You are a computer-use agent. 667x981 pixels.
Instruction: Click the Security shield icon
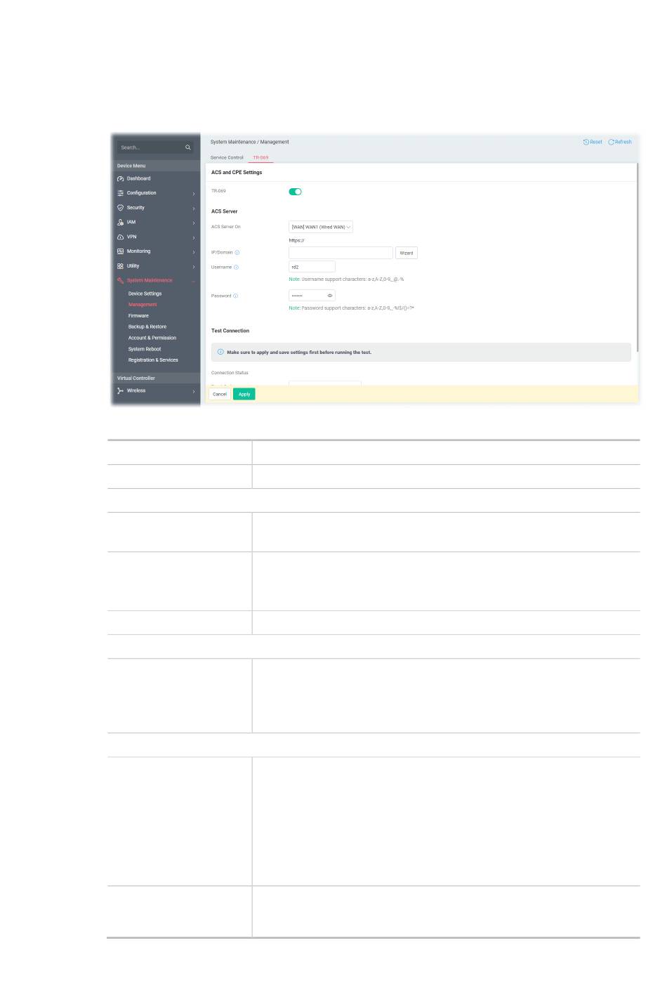(x=120, y=208)
